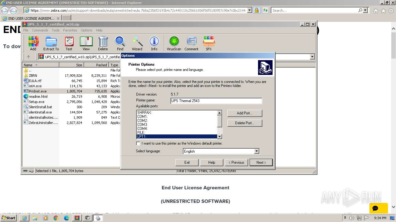Click the Previous button
This screenshot has height=222, width=396.
click(236, 162)
